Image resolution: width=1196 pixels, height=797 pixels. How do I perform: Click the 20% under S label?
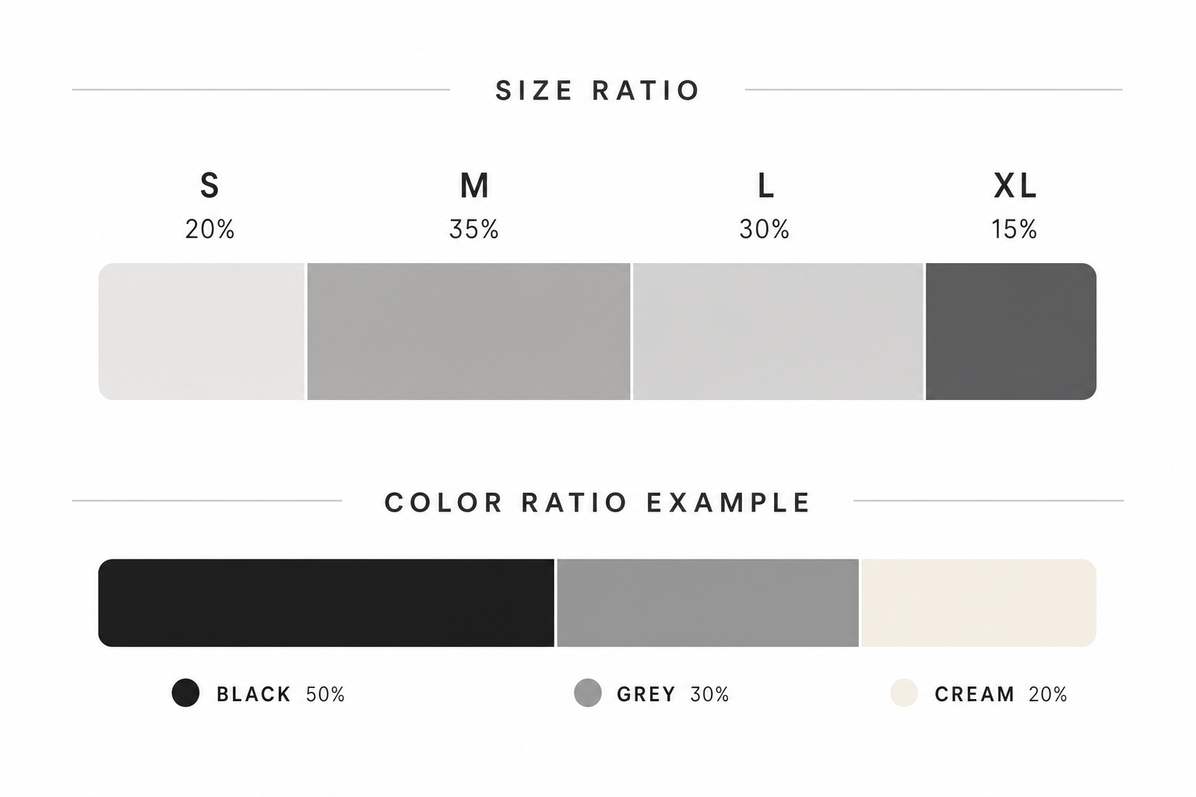(x=209, y=230)
